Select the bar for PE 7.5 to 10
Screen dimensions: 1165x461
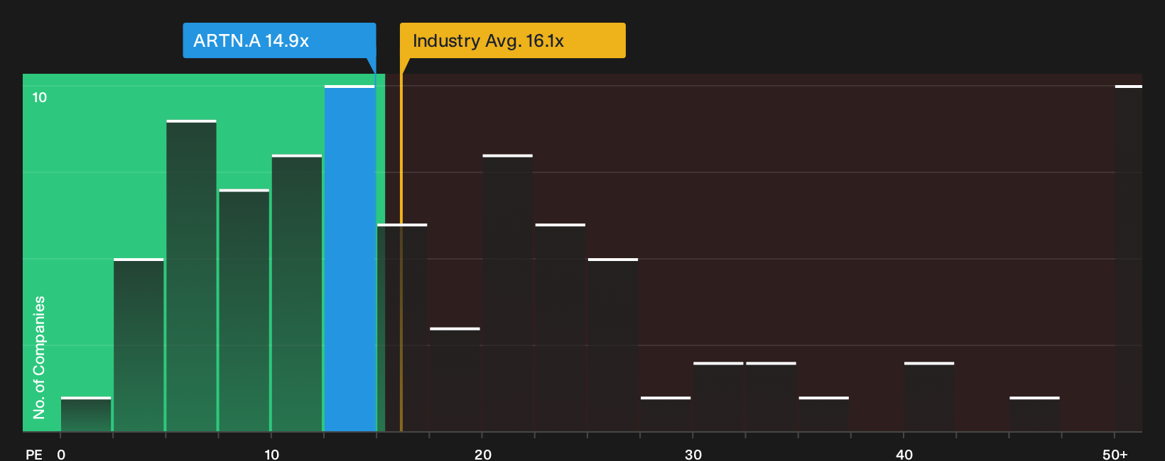244,311
